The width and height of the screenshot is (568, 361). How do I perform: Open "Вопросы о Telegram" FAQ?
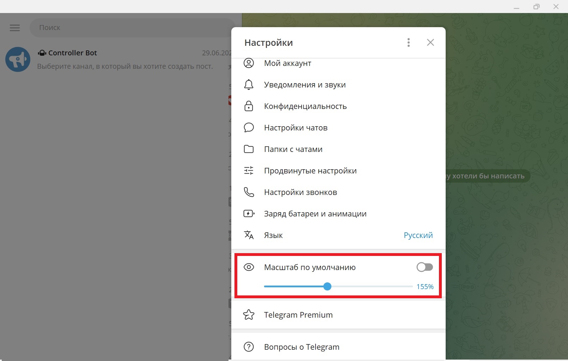[x=338, y=347]
